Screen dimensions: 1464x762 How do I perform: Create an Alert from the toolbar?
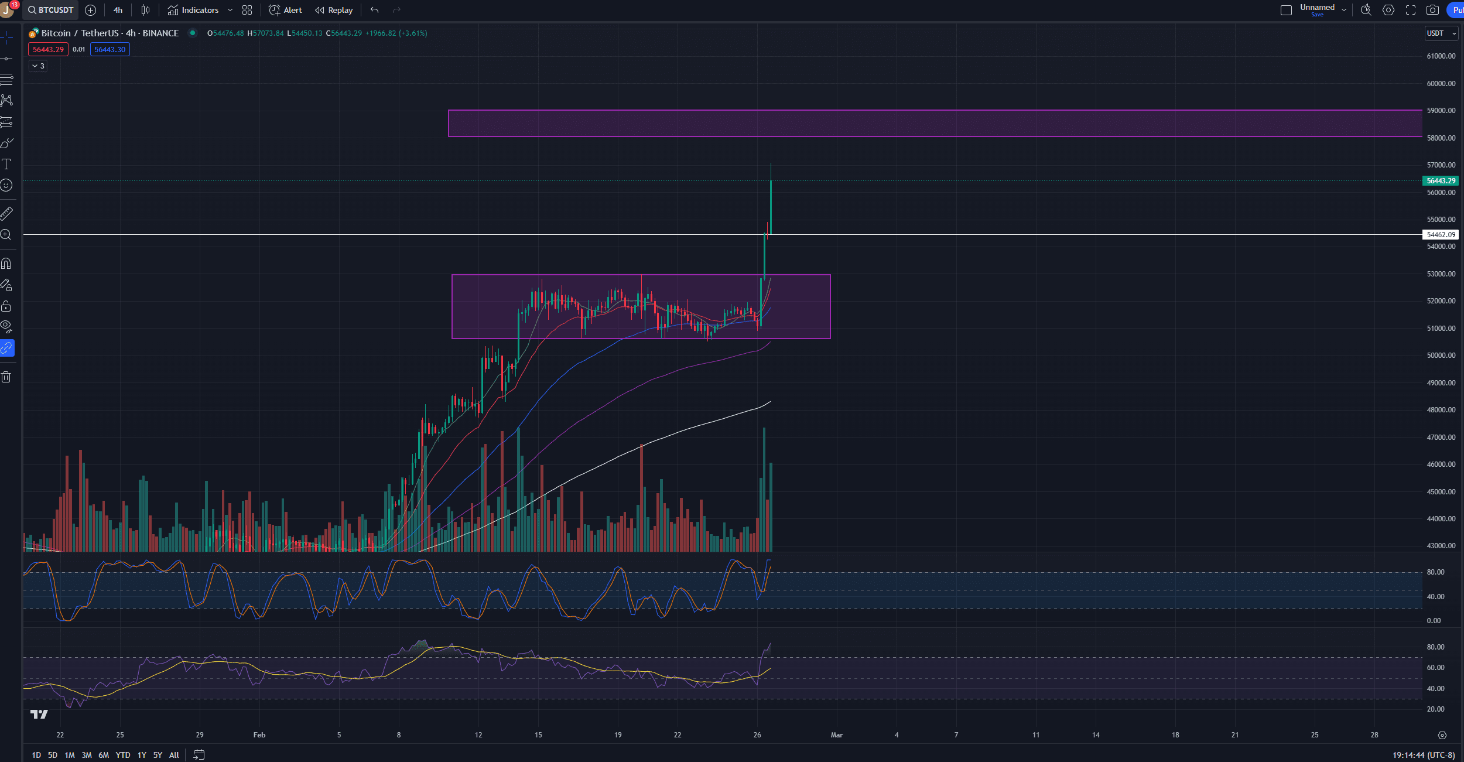(285, 10)
